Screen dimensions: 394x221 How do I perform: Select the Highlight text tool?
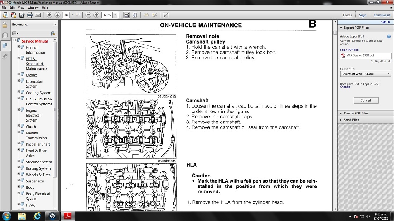154,15
